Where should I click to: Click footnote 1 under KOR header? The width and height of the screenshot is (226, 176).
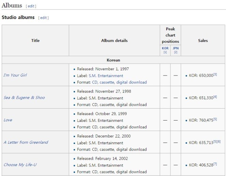click(x=165, y=52)
